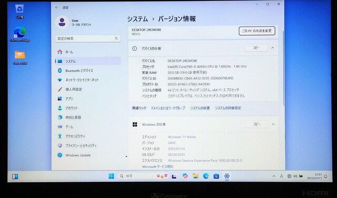The image size is (337, 198).
Task: Click the Intel Core i5-8265U processor text
Action: 207,67
